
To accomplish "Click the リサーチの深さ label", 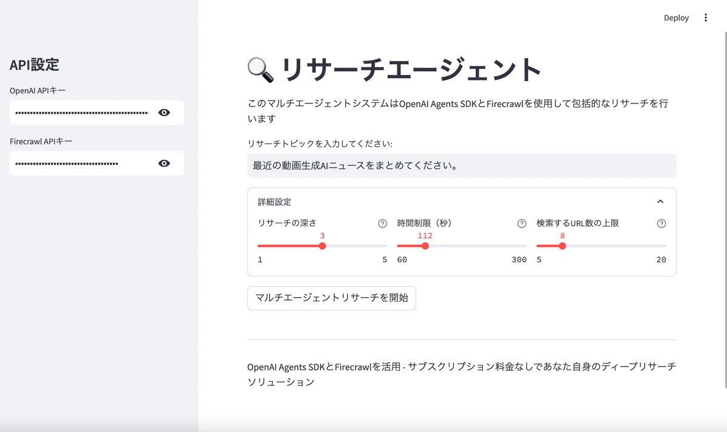I will coord(287,223).
